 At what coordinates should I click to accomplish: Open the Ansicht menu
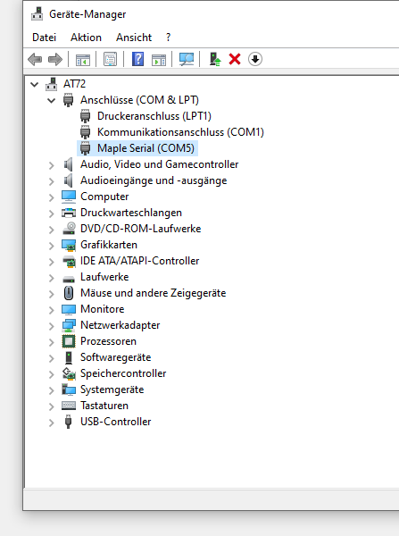point(134,38)
